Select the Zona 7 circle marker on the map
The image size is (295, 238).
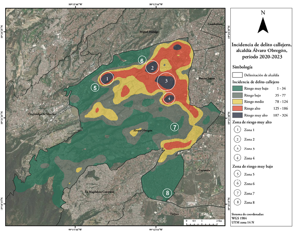pyautogui.click(x=174, y=127)
